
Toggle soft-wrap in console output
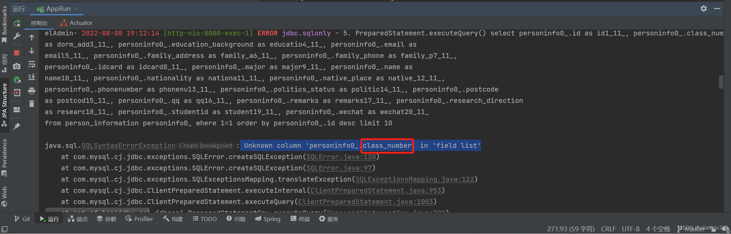coord(32,64)
